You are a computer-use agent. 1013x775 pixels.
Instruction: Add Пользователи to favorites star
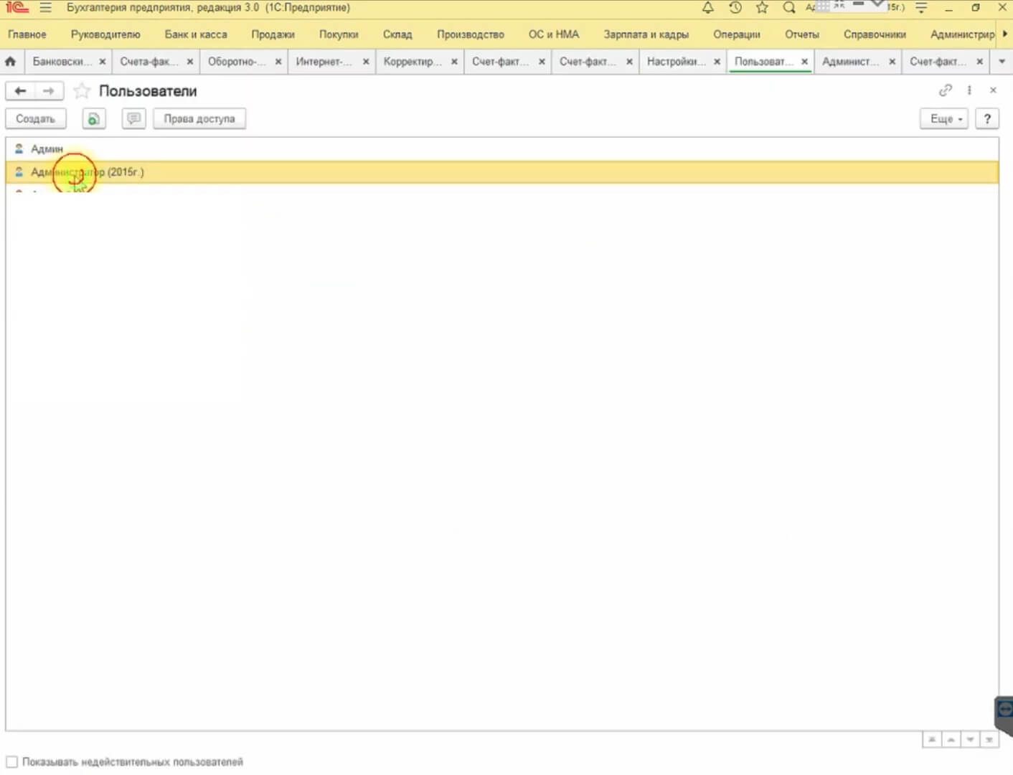(x=82, y=91)
